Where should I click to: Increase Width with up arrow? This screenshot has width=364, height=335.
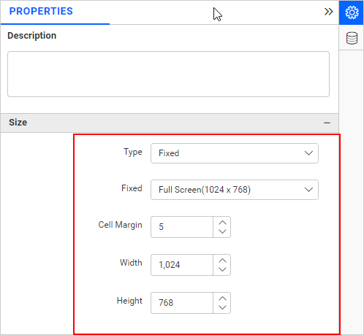222,261
